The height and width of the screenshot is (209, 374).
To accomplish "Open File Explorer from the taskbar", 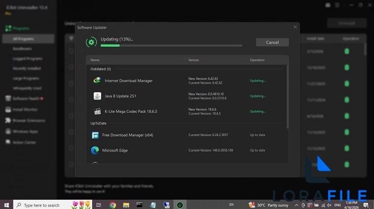I will click(x=126, y=205).
